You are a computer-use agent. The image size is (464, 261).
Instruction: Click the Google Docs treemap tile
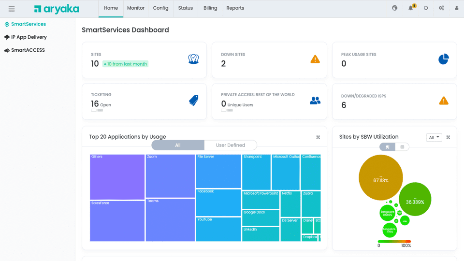point(261,218)
